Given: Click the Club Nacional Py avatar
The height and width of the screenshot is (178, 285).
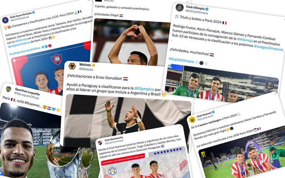Looking at the screenshot, I should [100, 142].
